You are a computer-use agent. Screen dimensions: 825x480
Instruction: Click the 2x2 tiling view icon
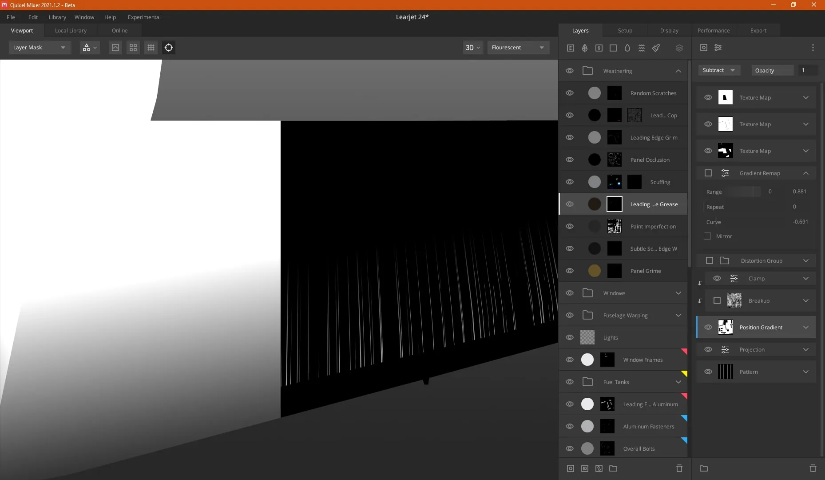[x=133, y=48]
